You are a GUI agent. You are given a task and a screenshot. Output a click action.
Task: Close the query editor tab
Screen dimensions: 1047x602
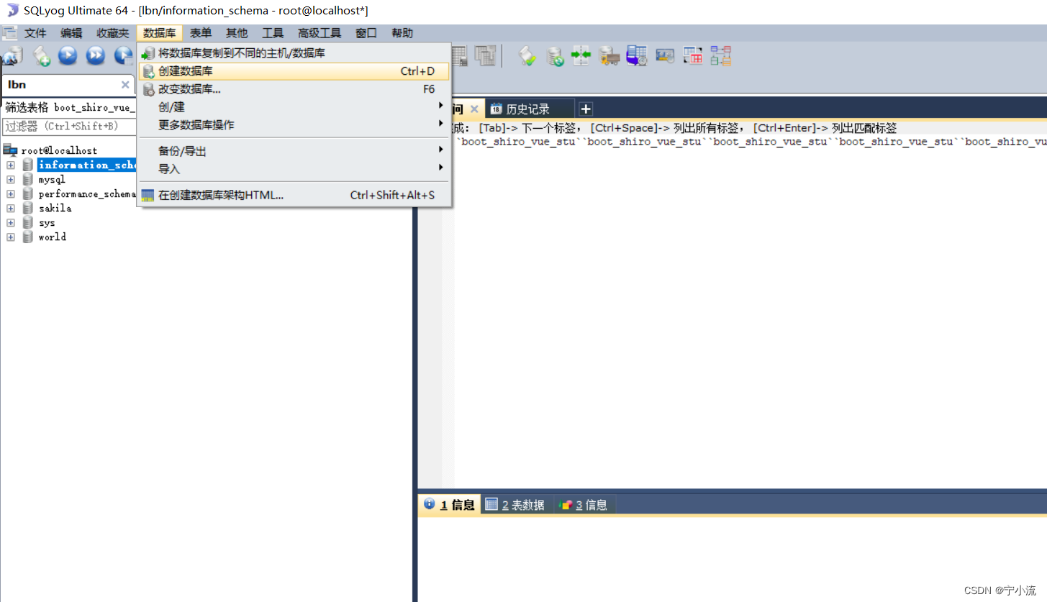click(474, 109)
